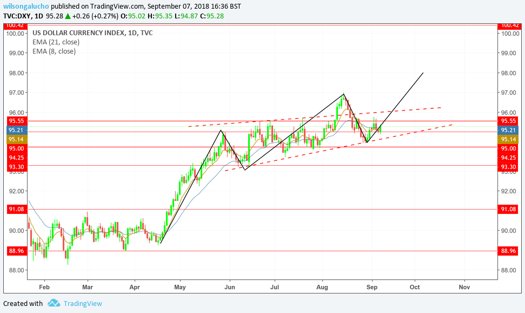The width and height of the screenshot is (525, 313).
Task: Click the red 93.30 level tag on left scale
Action: (x=16, y=167)
